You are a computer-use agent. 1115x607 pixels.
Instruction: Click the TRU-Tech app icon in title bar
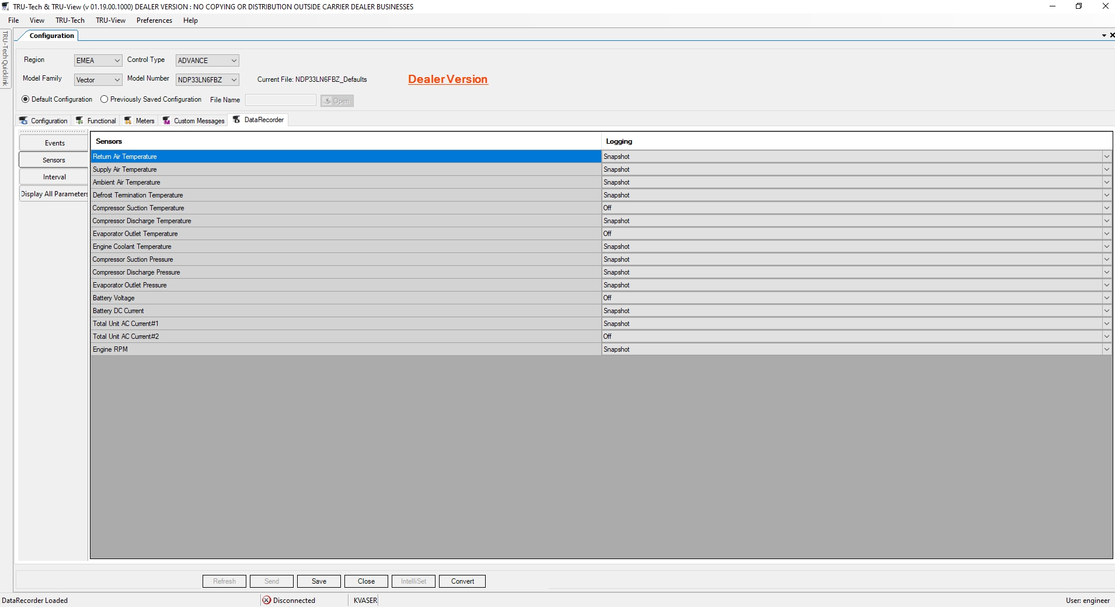[5, 6]
